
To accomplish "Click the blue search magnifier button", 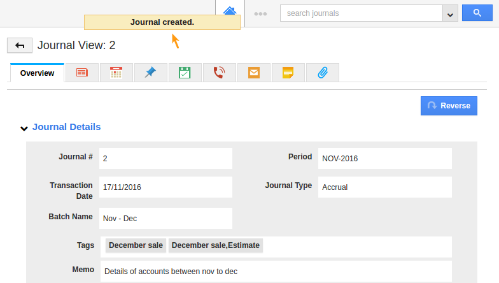I will [x=476, y=13].
